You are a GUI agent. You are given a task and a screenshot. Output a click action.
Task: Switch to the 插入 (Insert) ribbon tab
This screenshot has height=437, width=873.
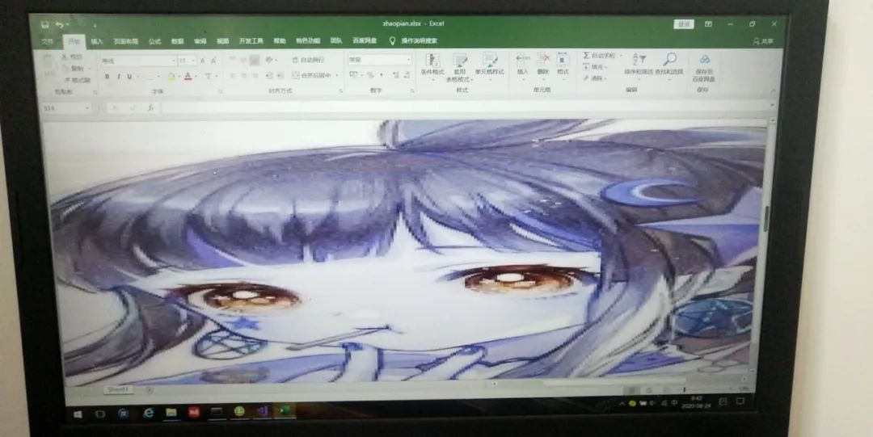97,41
